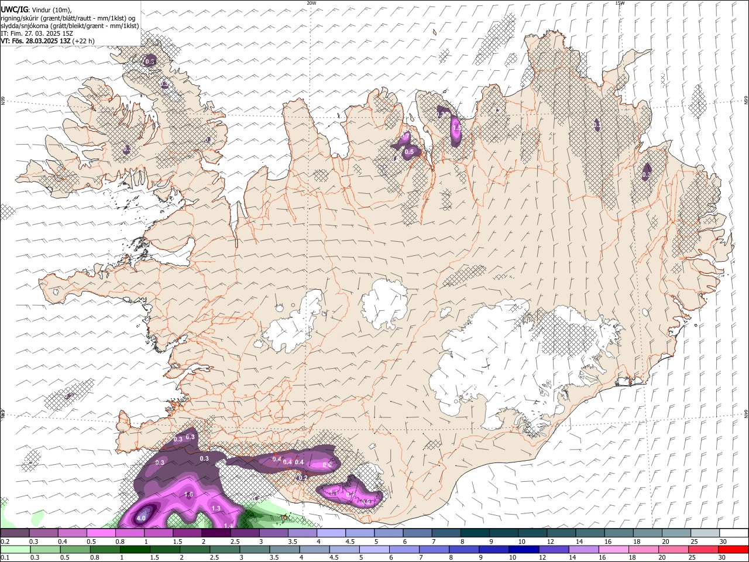Image resolution: width=749 pixels, height=562 pixels.
Task: Click the initial time line 'IT: Fim. 27. 03. 2025 15Z'
Action: [37, 33]
